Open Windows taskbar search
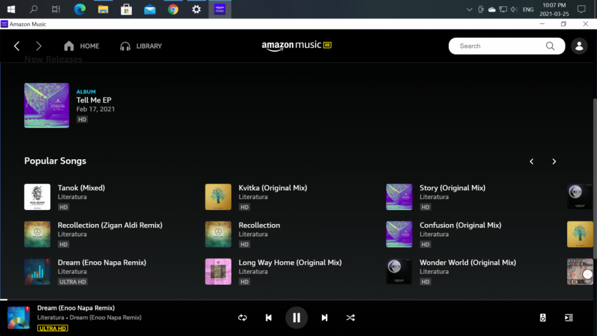 click(x=33, y=9)
